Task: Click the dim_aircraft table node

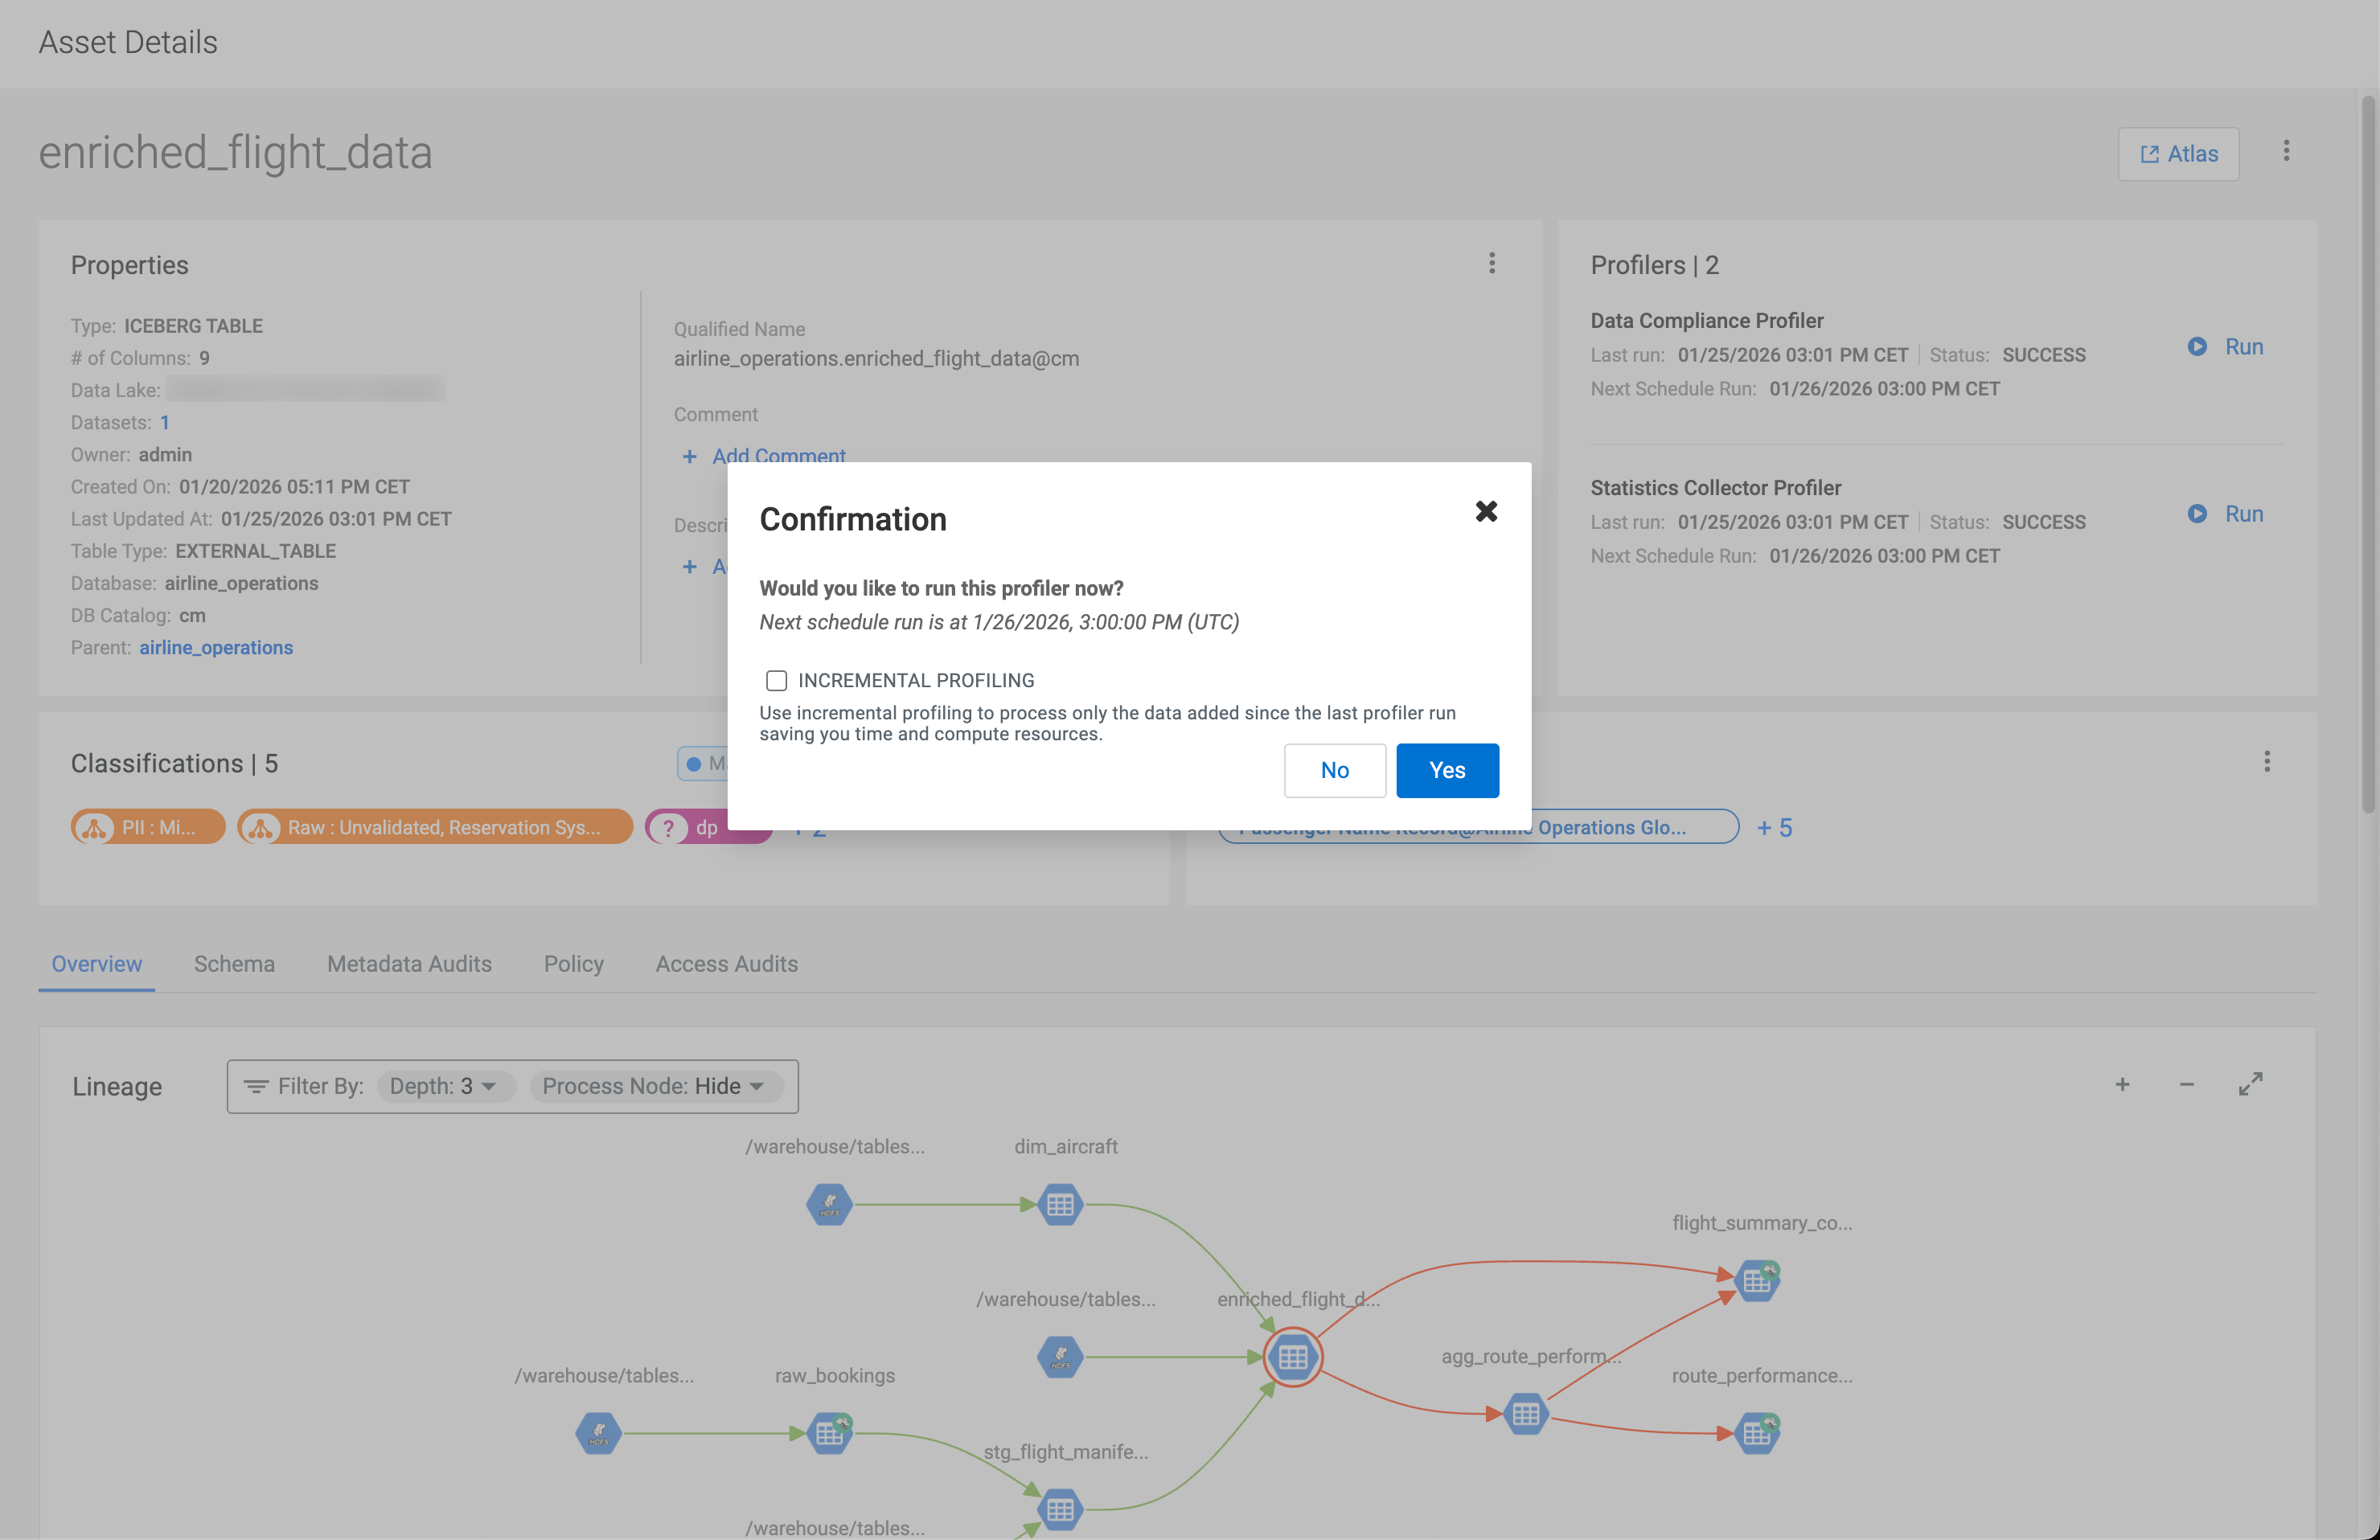Action: [1060, 1204]
